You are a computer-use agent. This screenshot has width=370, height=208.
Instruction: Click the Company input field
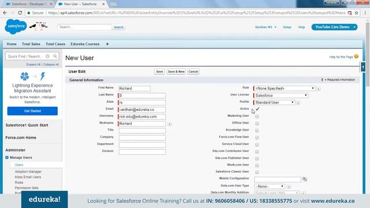(x=142, y=138)
